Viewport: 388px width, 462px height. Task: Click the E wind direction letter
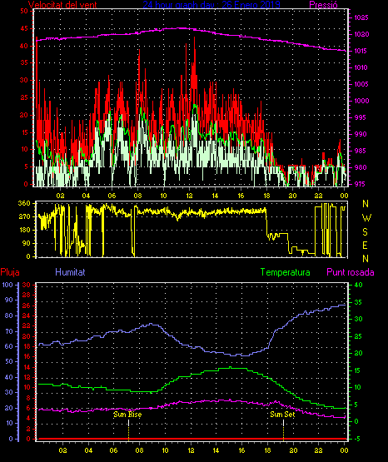coord(365,245)
